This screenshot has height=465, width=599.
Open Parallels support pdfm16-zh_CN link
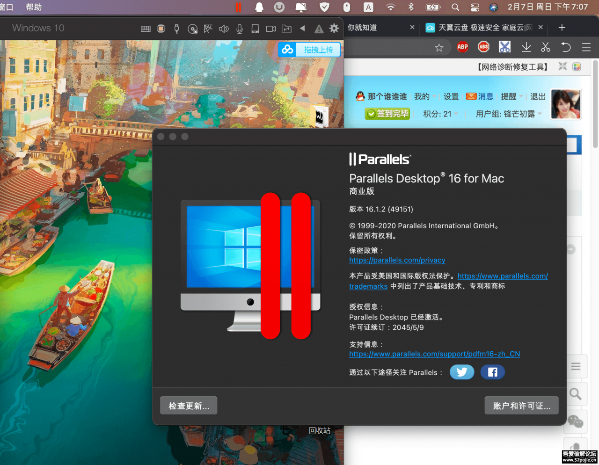(434, 354)
